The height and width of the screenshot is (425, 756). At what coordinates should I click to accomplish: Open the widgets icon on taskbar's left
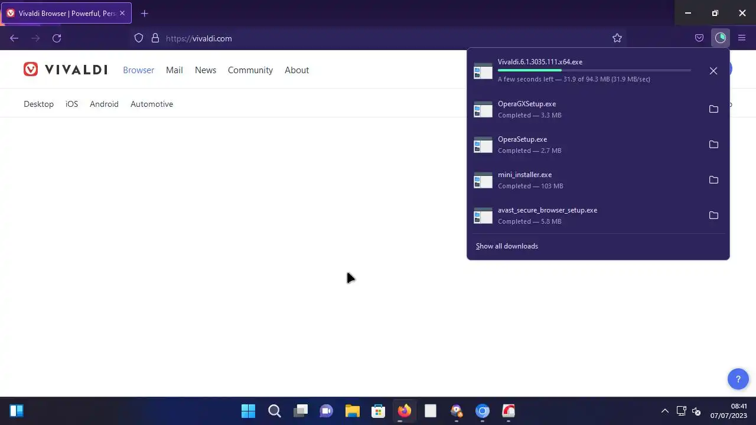click(17, 411)
